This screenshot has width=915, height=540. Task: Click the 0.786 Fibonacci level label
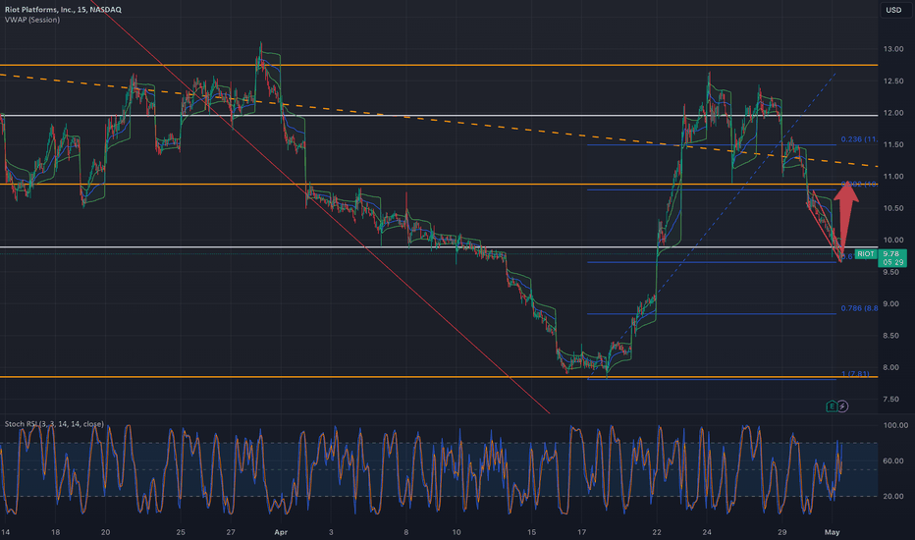(859, 308)
